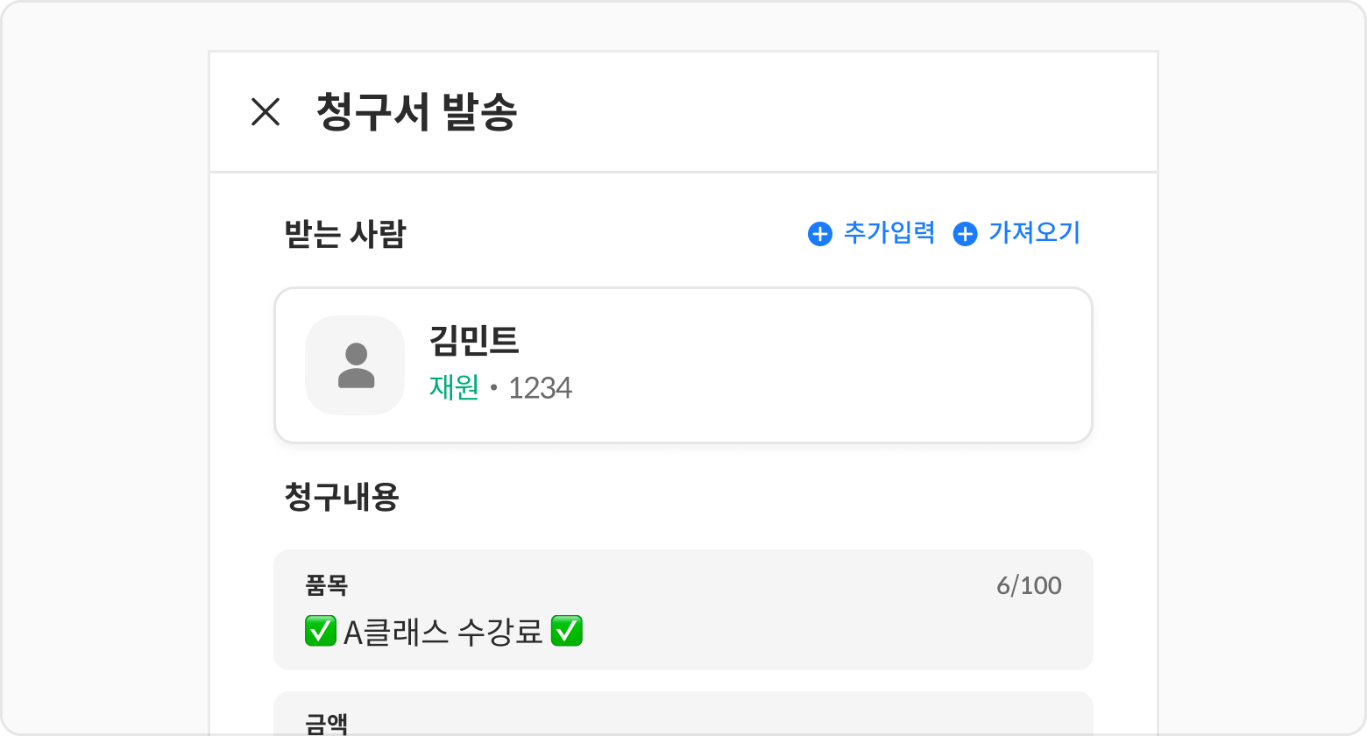Focus the 금액 input field
This screenshot has height=736, width=1367.
point(683,718)
